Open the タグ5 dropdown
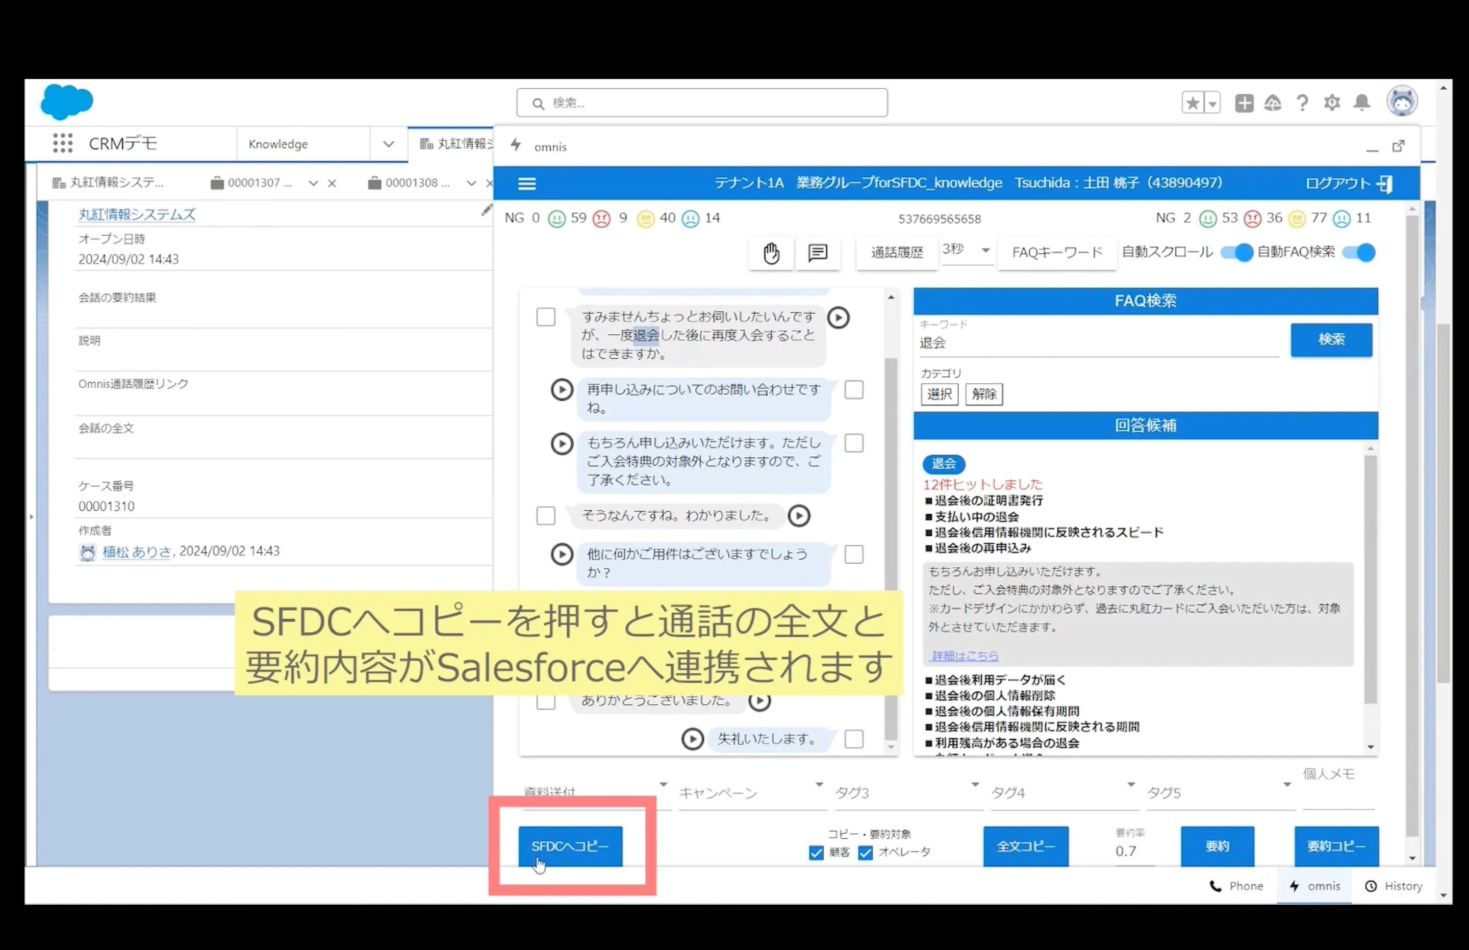The image size is (1469, 950). point(1220,793)
